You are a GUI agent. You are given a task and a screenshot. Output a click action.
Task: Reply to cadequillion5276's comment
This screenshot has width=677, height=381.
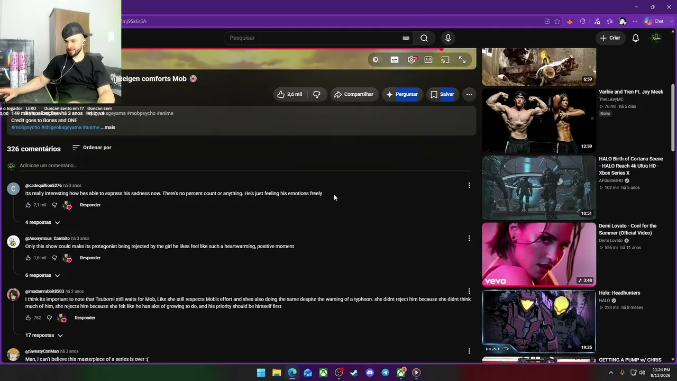(90, 205)
